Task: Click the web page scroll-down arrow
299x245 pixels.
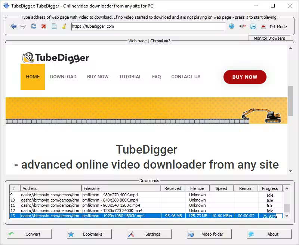Action: point(290,171)
